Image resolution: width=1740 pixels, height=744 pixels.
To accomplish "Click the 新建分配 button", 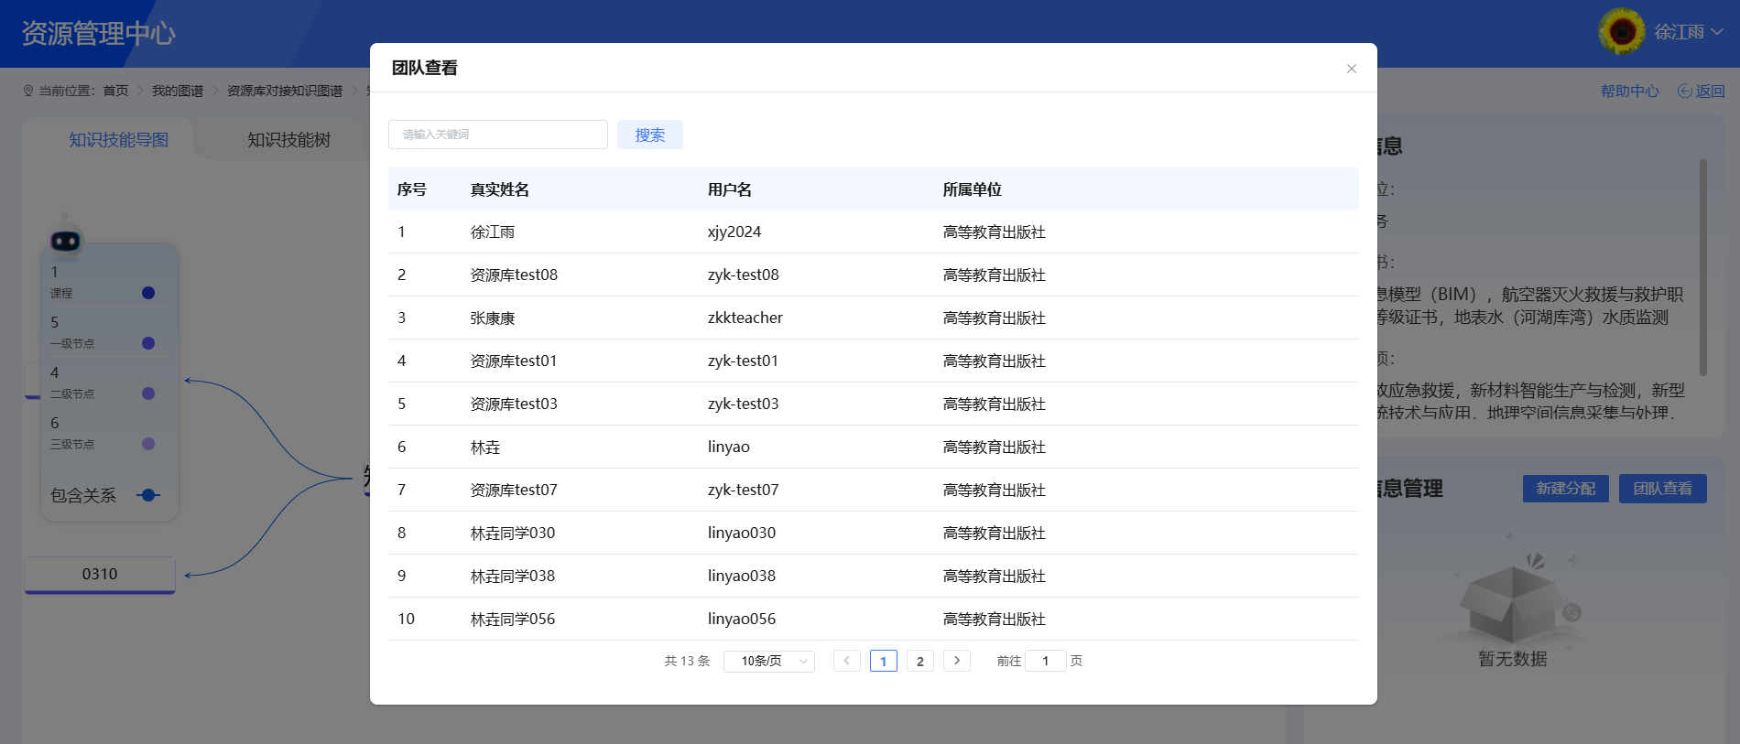I will pos(1565,489).
